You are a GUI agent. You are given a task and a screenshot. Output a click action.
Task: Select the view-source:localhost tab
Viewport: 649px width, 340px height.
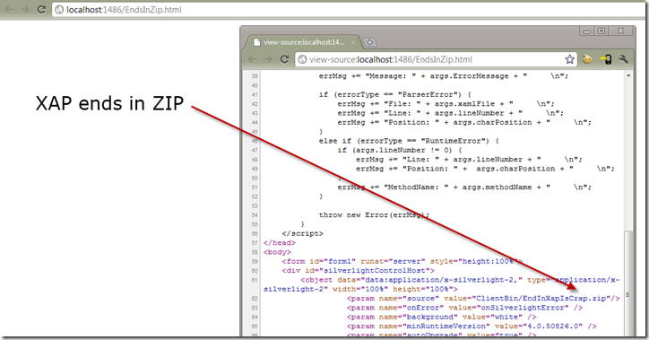pyautogui.click(x=303, y=42)
